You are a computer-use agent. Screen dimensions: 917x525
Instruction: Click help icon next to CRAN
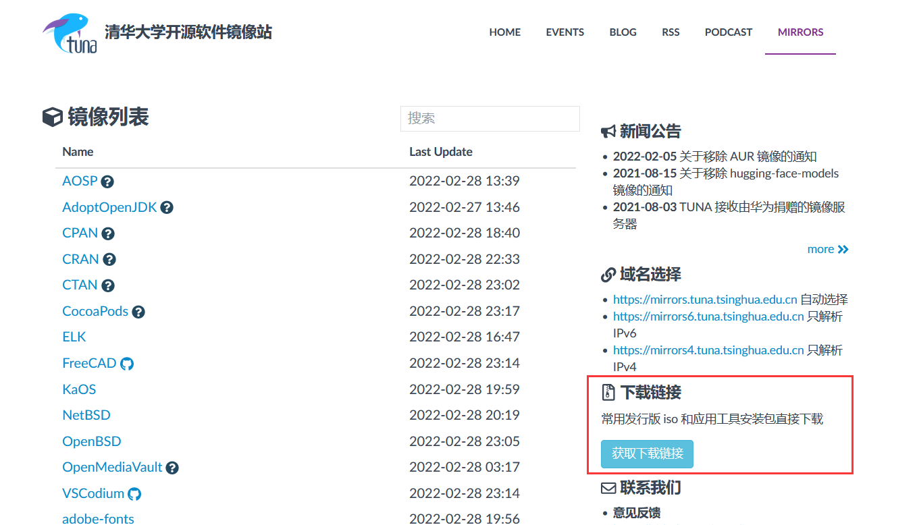(109, 260)
